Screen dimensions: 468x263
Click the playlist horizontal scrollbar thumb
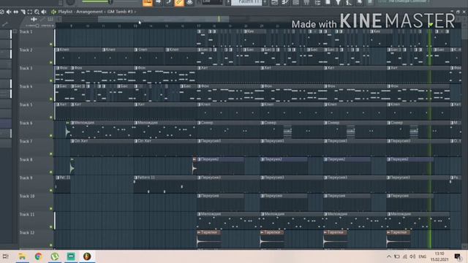[164, 19]
